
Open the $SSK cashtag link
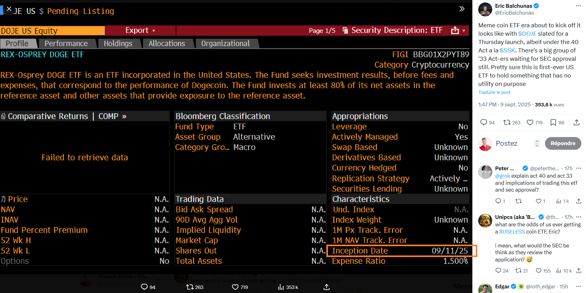(507, 50)
